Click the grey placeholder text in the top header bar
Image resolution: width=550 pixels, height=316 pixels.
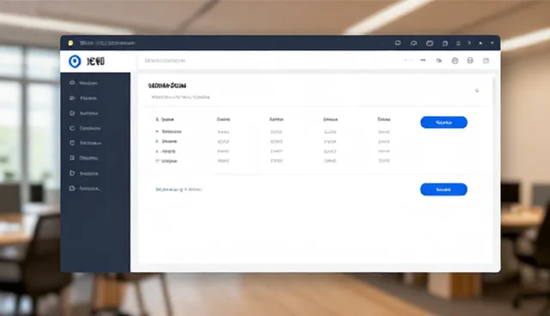click(x=165, y=61)
